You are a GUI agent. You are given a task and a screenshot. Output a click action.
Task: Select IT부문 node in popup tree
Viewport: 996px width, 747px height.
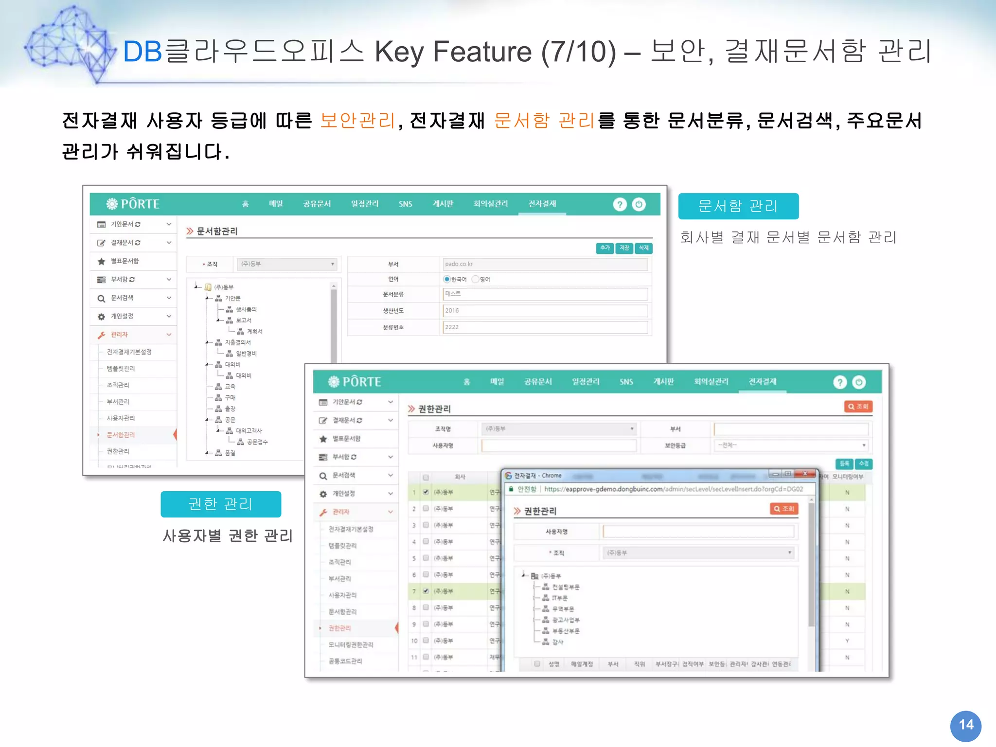(x=560, y=598)
